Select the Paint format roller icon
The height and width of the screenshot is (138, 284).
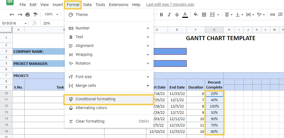pos(36,15)
